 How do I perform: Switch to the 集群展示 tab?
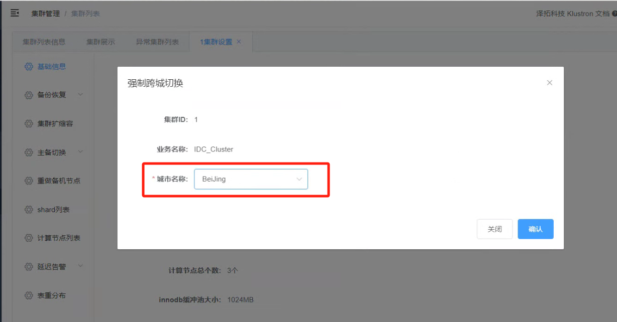point(100,42)
